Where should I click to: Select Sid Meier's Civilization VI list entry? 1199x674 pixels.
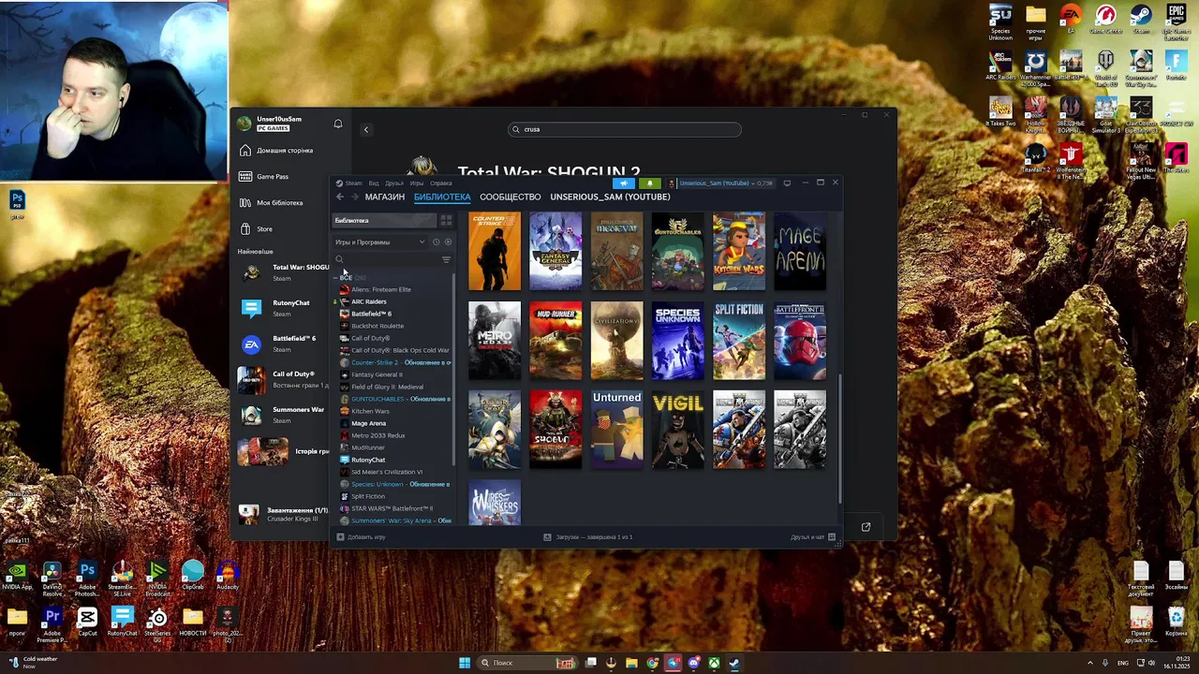(x=386, y=472)
